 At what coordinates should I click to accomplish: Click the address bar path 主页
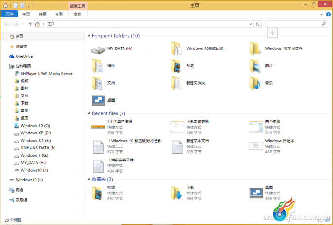tap(51, 24)
